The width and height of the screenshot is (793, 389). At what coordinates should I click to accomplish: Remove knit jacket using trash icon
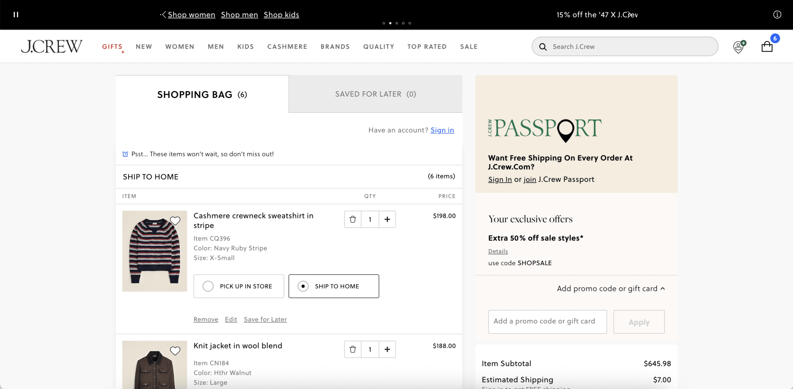tap(352, 349)
